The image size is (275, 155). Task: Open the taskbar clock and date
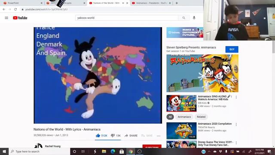point(260,152)
